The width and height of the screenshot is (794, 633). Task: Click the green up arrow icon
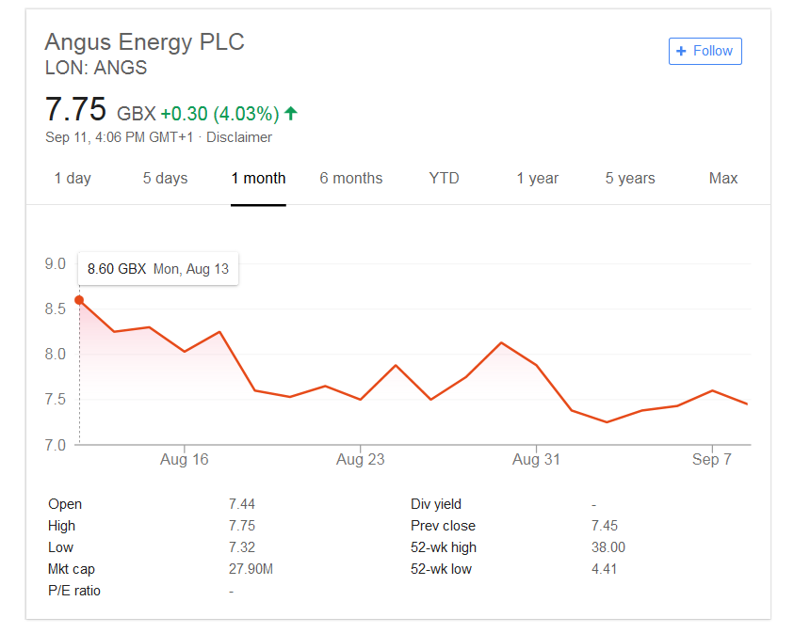(291, 113)
